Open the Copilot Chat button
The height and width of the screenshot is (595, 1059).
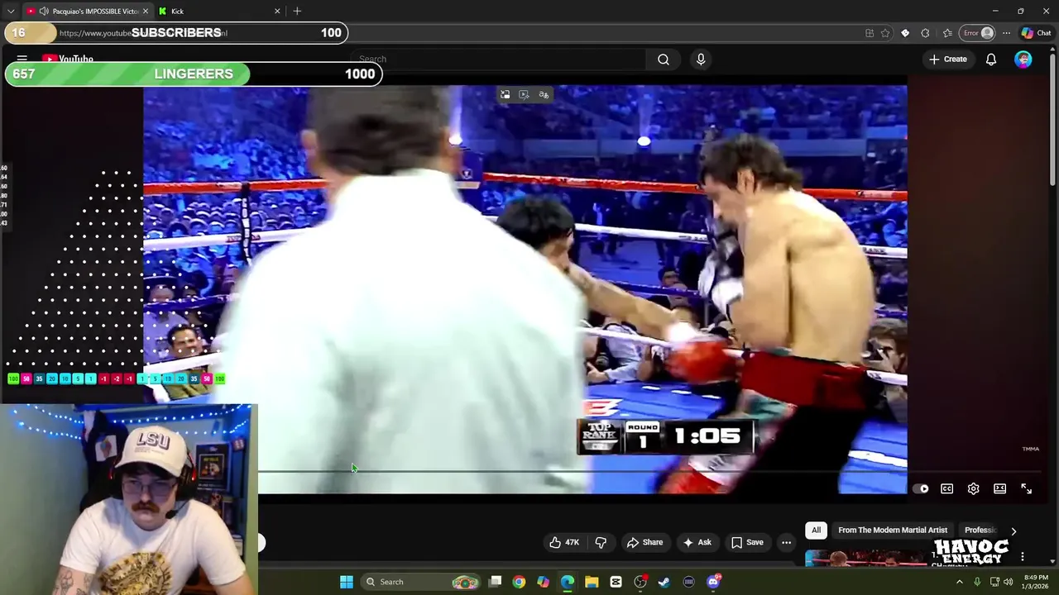[x=1037, y=33]
